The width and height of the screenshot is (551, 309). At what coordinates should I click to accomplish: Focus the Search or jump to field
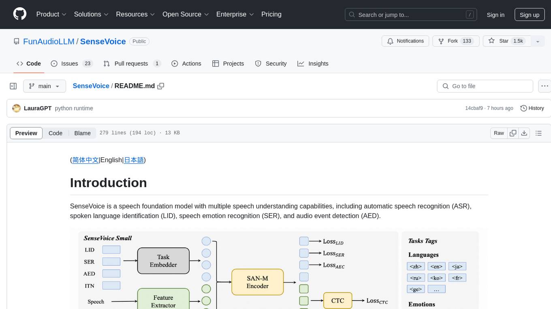(411, 15)
